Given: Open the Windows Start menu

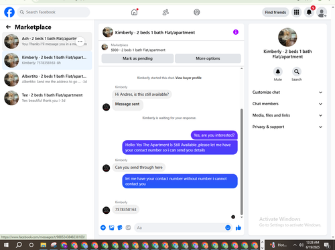Looking at the screenshot, I should click(6, 245).
